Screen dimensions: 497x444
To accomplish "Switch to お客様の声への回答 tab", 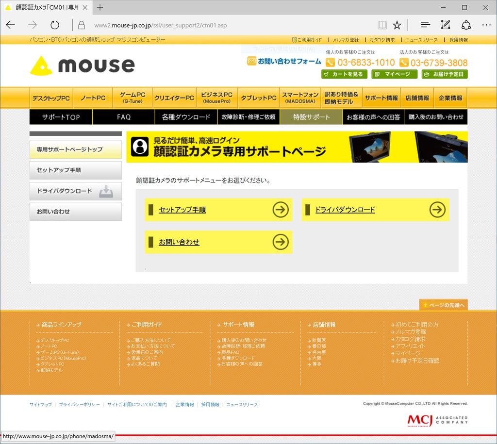I will click(x=373, y=117).
